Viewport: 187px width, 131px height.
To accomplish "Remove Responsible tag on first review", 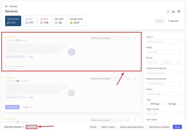I will pyautogui.click(x=24, y=57).
